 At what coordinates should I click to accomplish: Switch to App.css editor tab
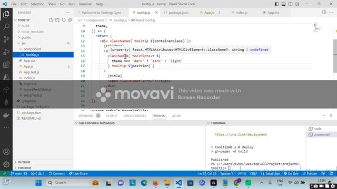[x=273, y=13]
